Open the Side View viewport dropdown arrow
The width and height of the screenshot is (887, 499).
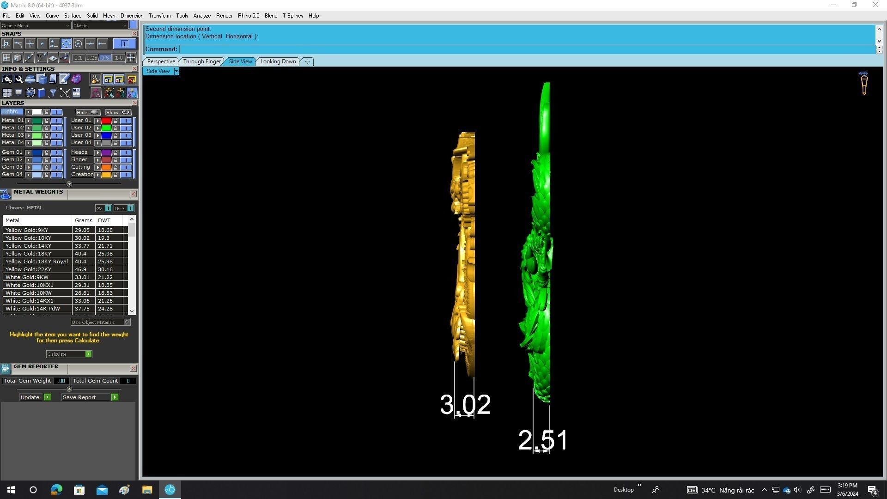point(176,71)
